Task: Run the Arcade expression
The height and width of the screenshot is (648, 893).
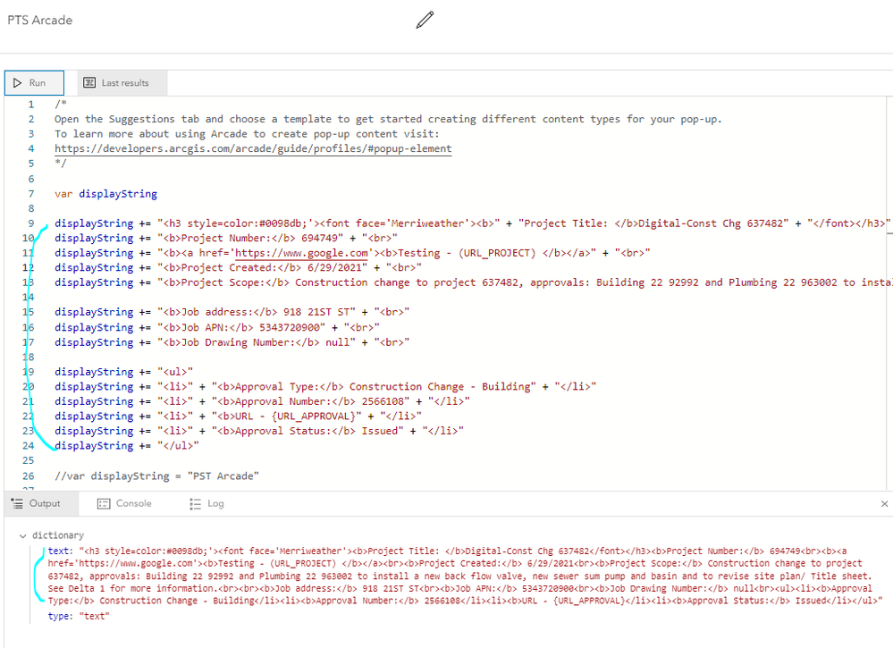Action: 34,83
